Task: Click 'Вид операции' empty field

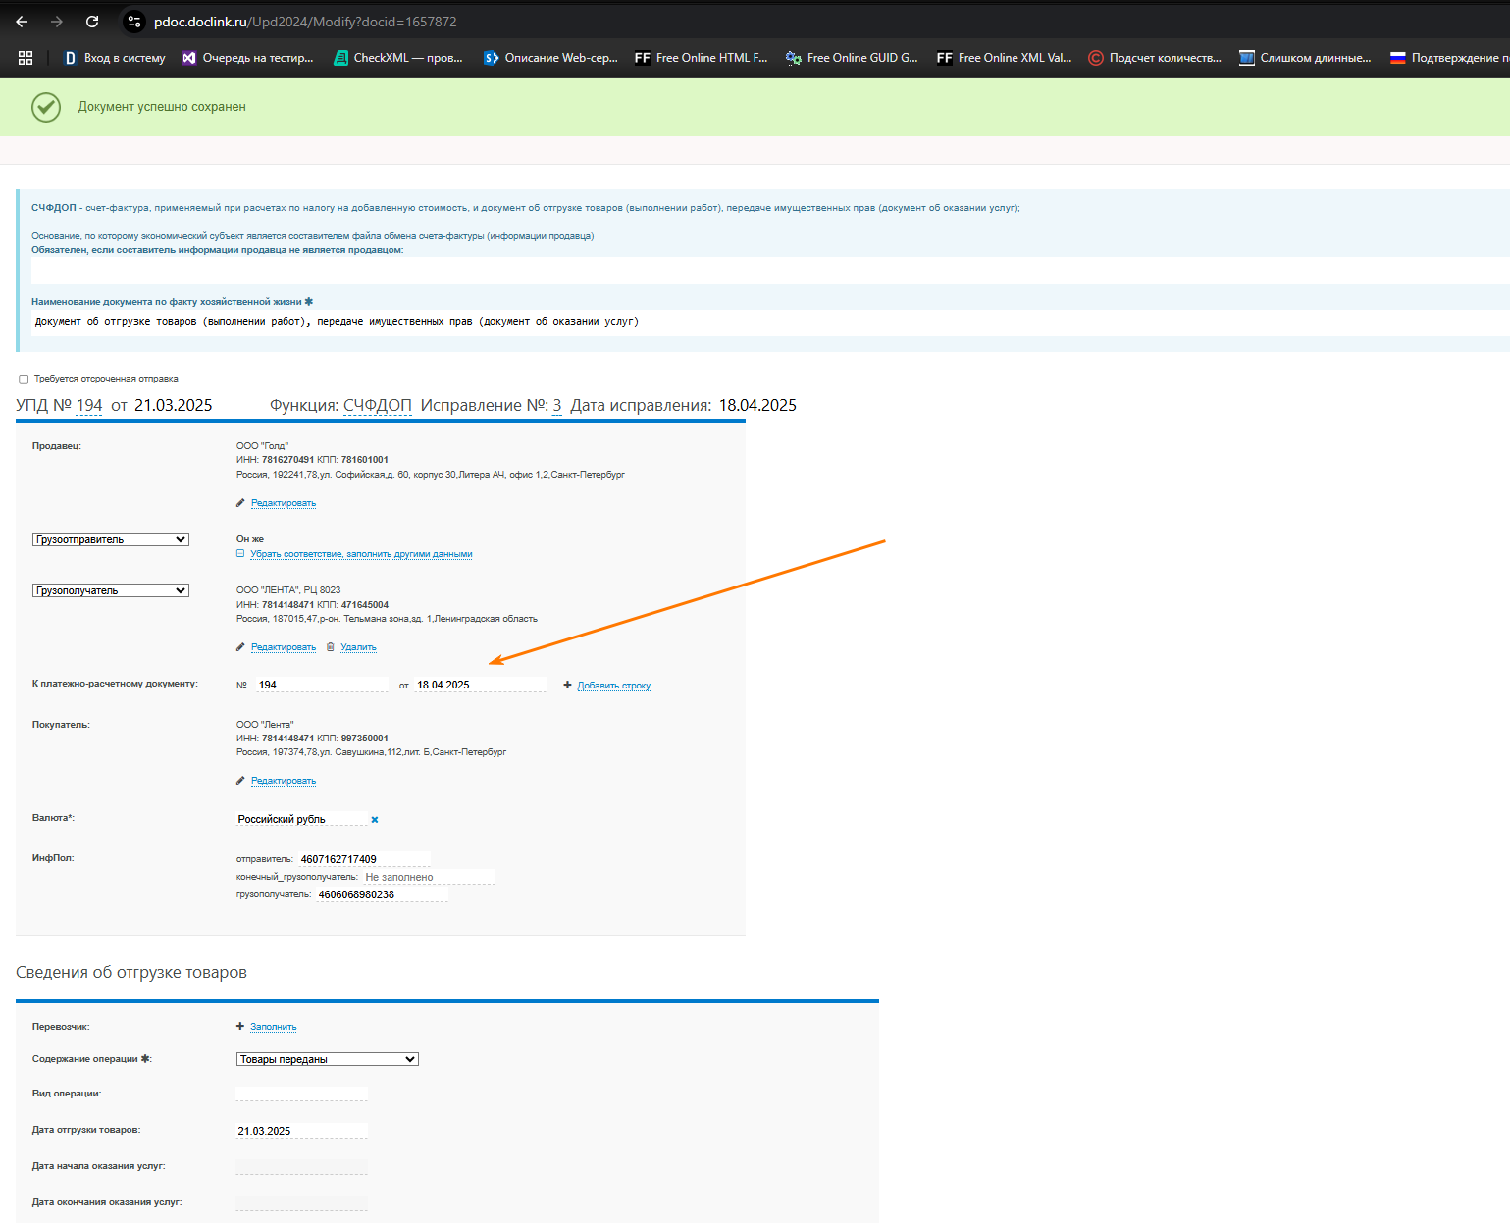Action: pos(301,1094)
